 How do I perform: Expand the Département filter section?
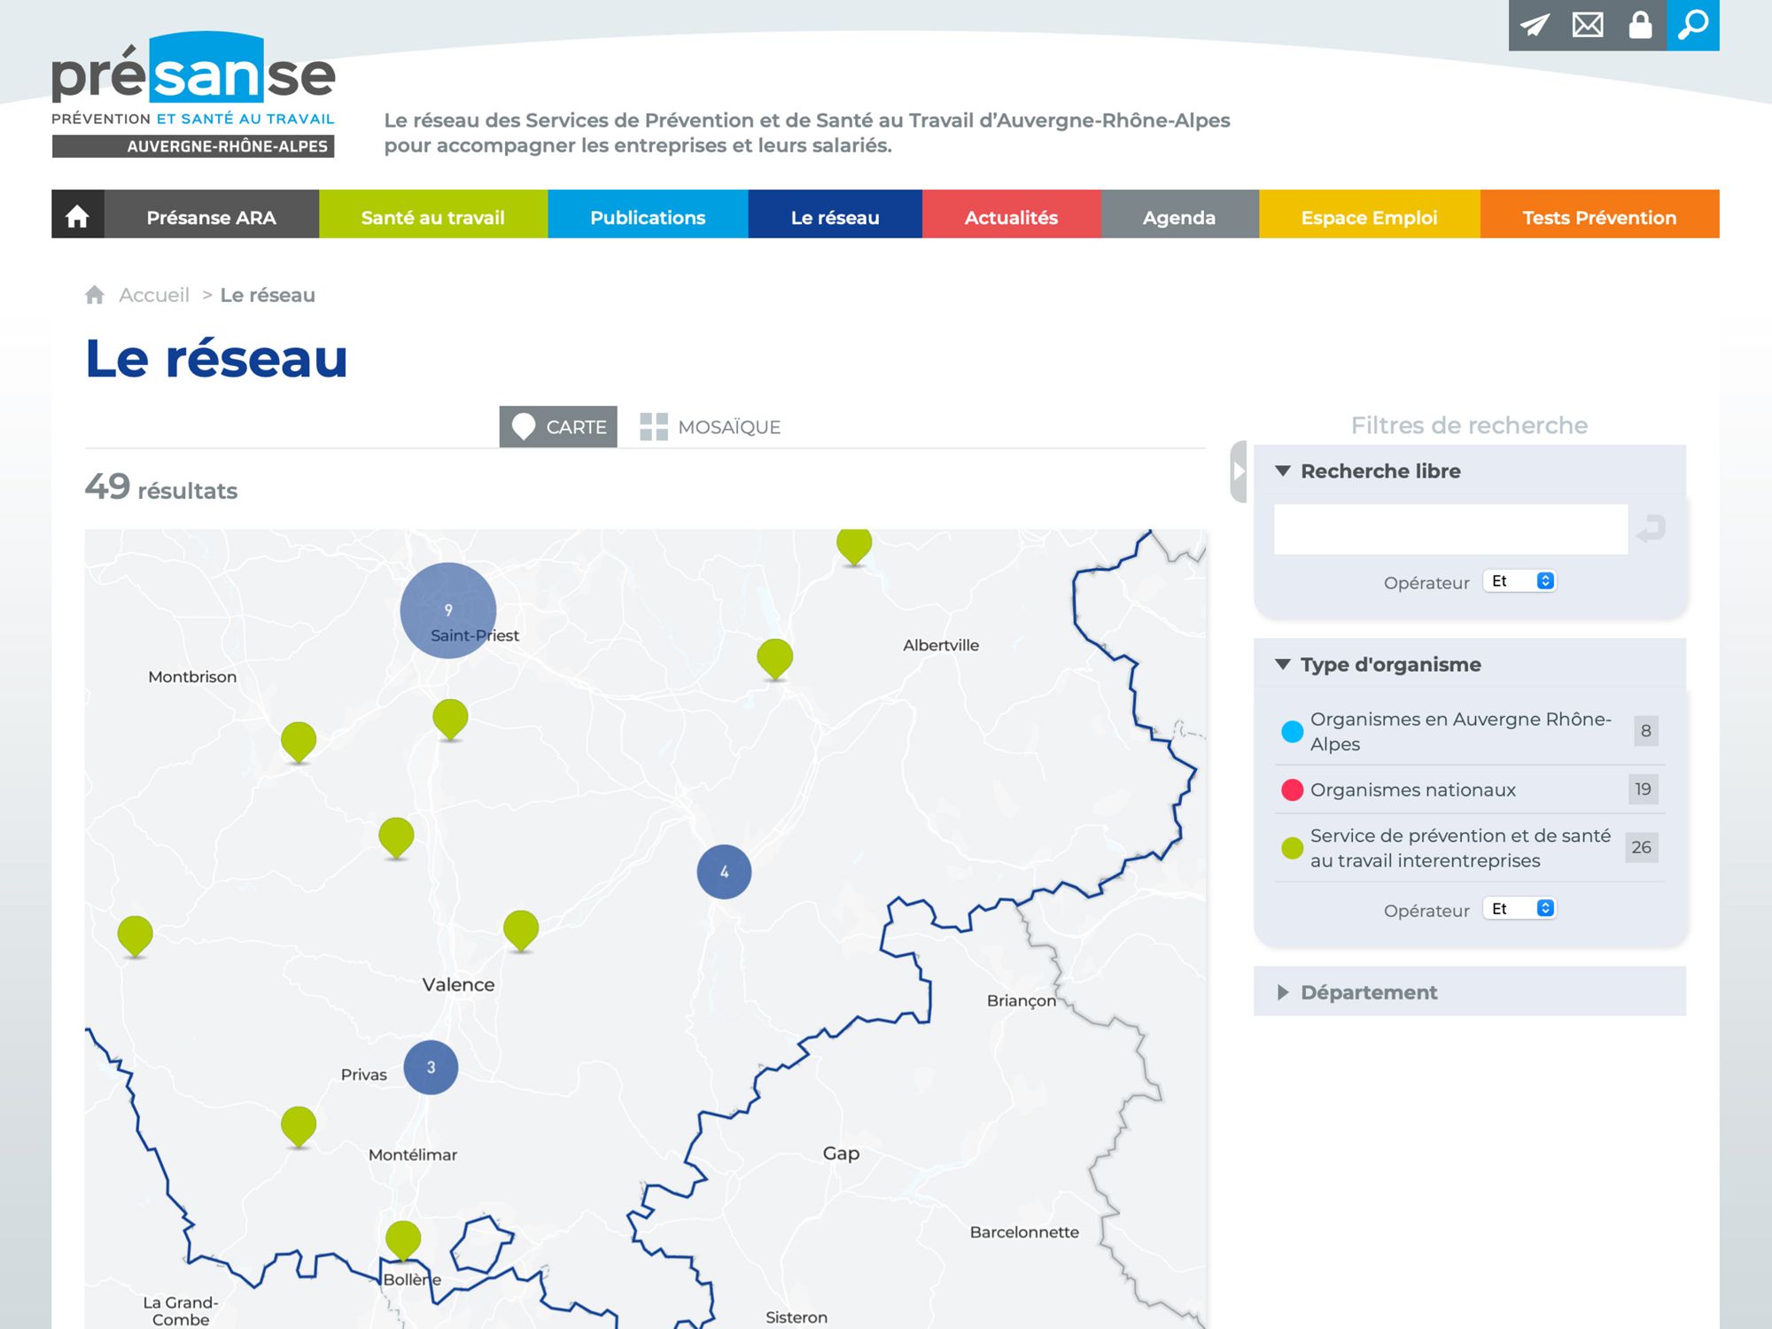pyautogui.click(x=1369, y=992)
